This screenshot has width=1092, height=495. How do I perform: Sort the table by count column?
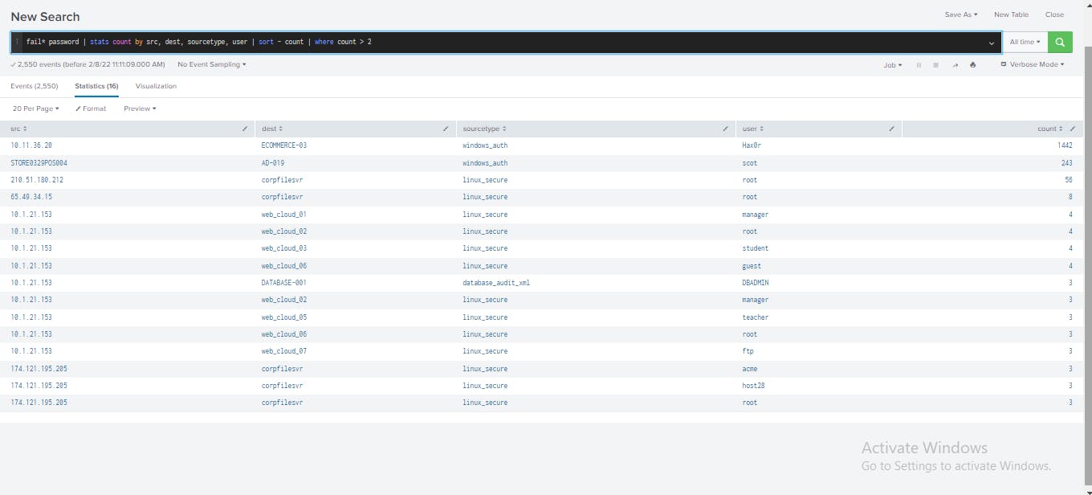pos(1050,129)
